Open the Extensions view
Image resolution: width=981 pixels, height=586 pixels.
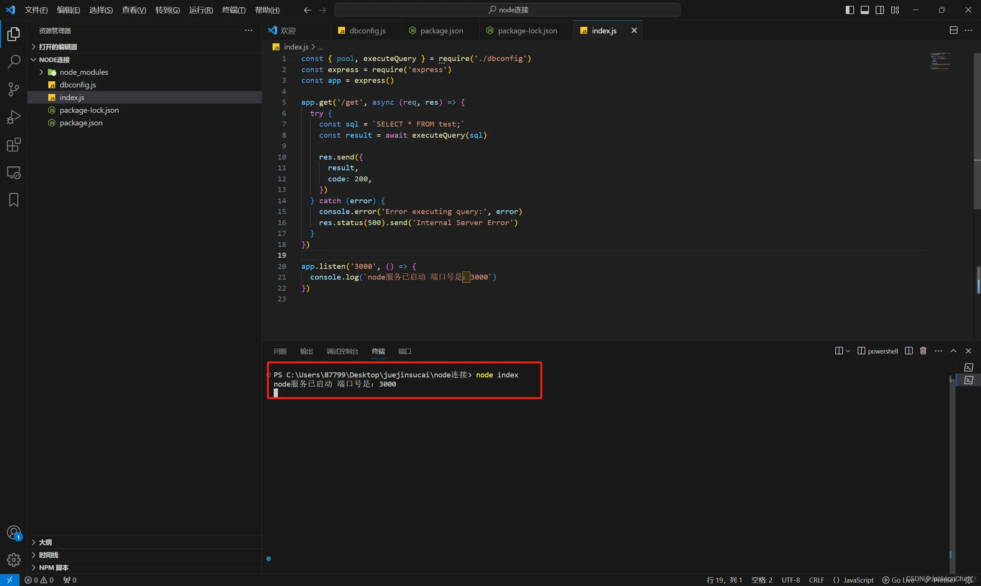pyautogui.click(x=14, y=145)
